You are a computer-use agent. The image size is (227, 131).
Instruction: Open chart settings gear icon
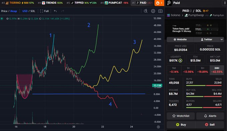(x=153, y=11)
